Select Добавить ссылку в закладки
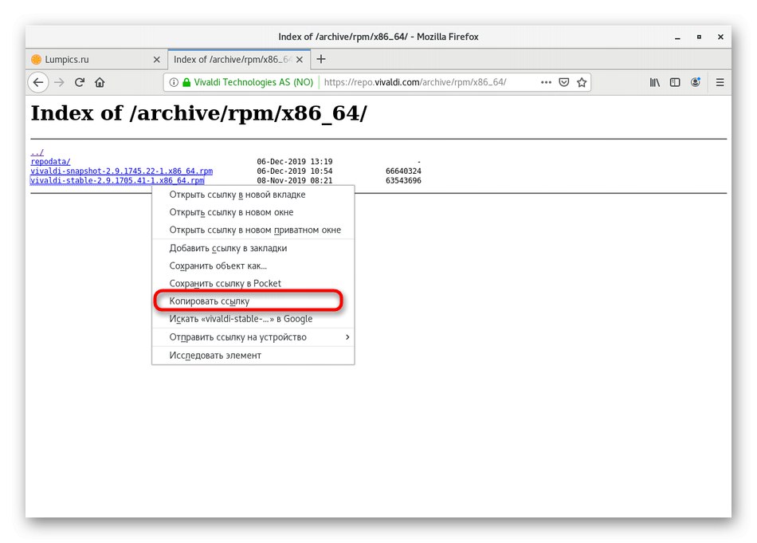 click(253, 248)
